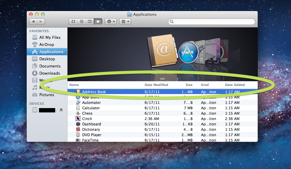Viewport: 291px width, 169px height.
Task: Open Pictures in sidebar
Action: [47, 95]
